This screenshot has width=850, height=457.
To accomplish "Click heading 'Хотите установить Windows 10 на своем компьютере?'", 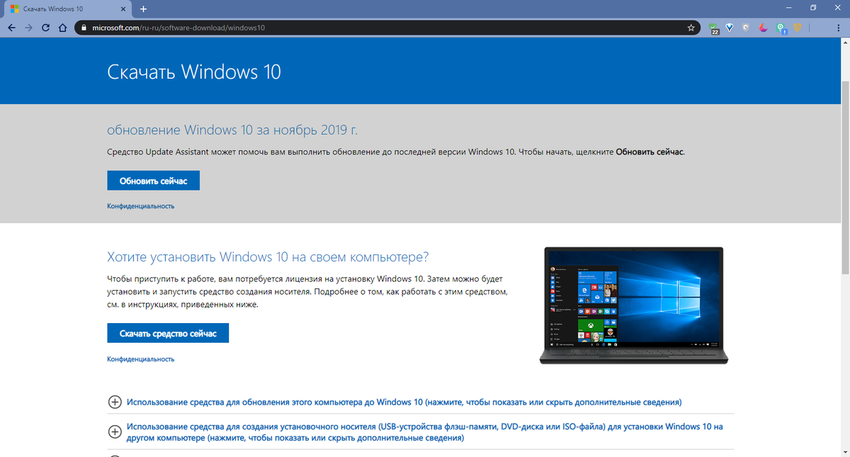I will [x=268, y=256].
